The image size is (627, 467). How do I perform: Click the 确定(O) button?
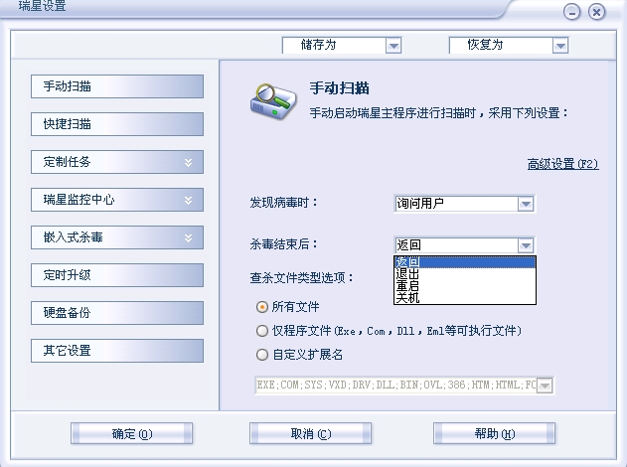pos(131,433)
